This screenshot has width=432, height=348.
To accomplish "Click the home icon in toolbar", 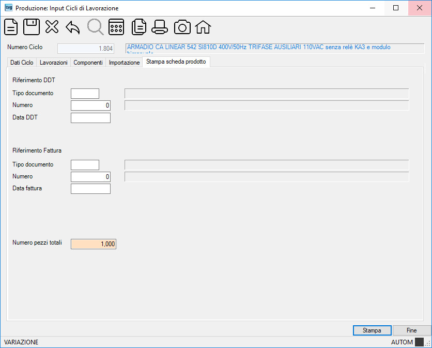I will pyautogui.click(x=203, y=27).
